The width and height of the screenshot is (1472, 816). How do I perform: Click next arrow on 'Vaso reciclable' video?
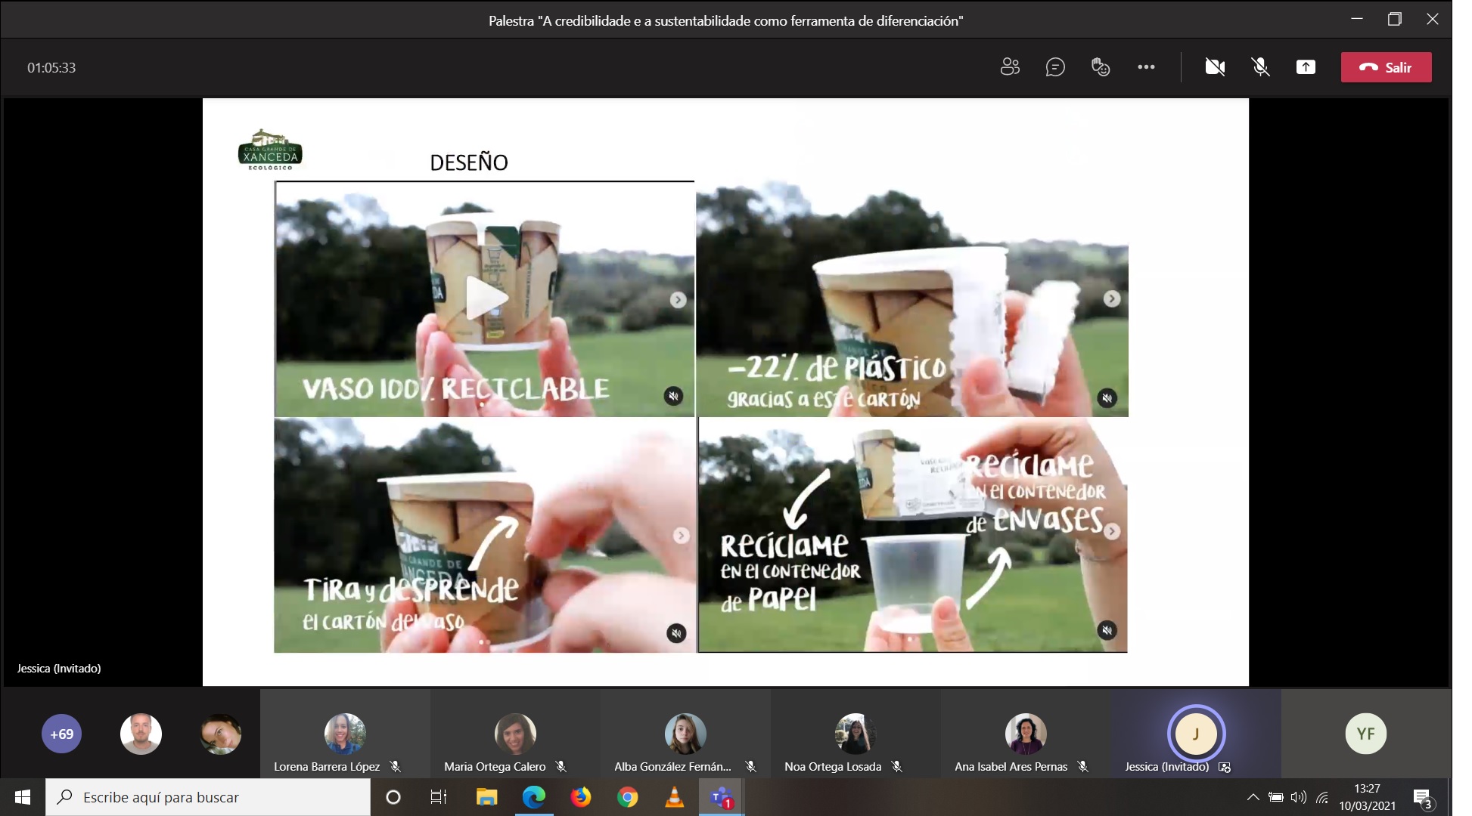679,300
